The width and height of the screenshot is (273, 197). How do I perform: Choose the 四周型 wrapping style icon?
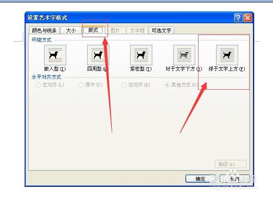pos(98,55)
